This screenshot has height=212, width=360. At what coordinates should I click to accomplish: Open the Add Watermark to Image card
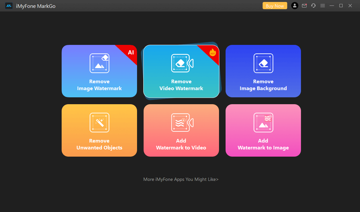[x=263, y=130]
